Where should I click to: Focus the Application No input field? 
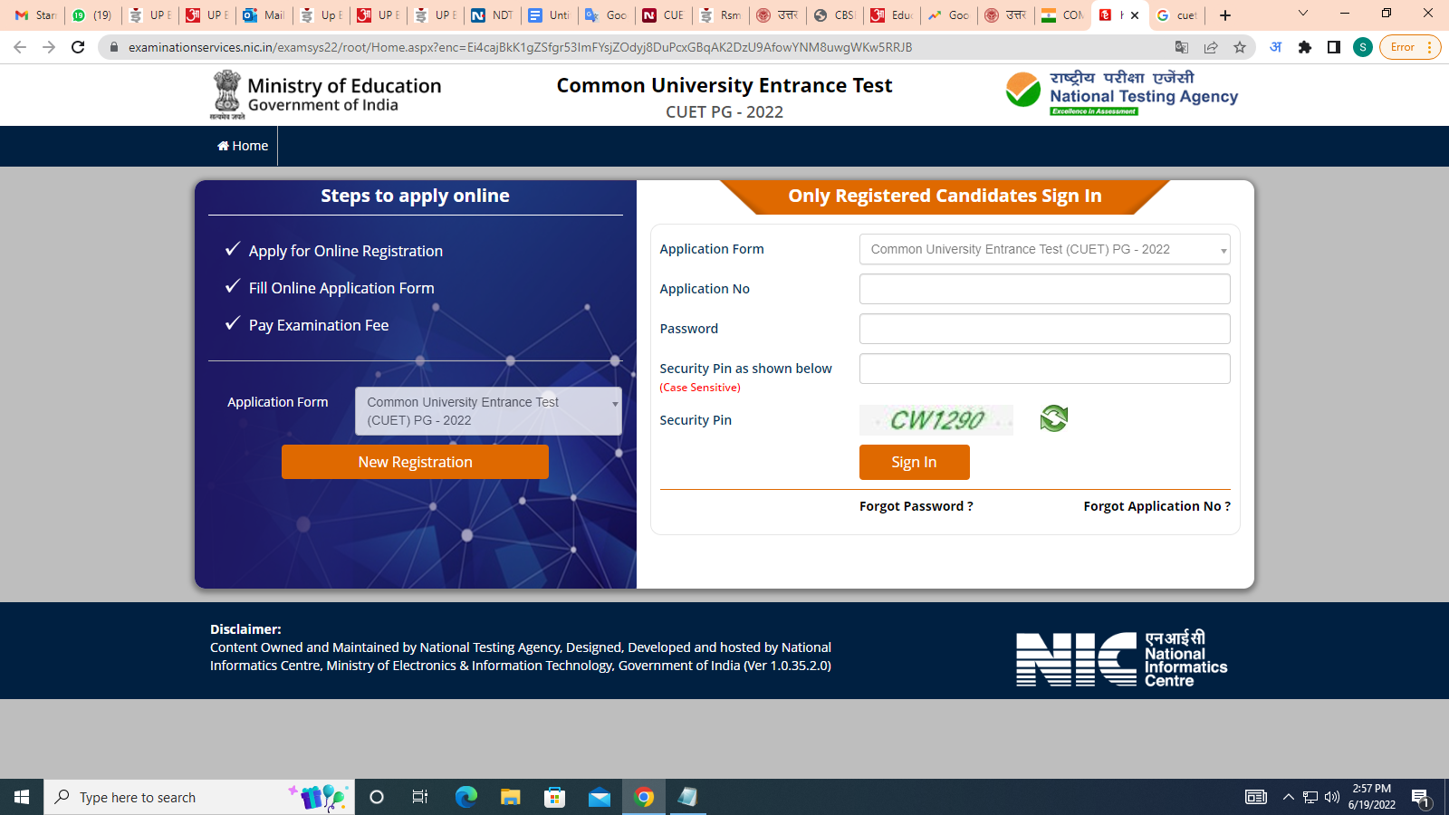pyautogui.click(x=1044, y=289)
